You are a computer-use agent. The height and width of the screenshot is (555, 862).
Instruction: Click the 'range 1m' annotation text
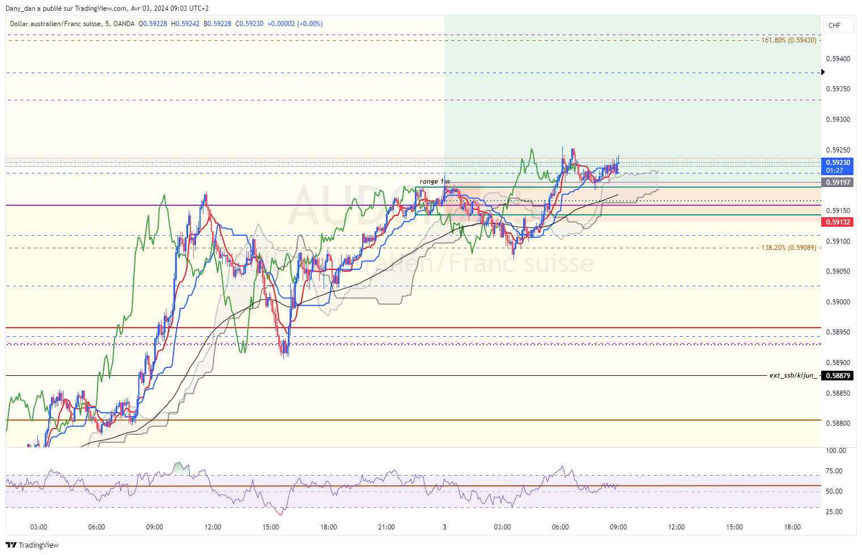click(x=435, y=181)
